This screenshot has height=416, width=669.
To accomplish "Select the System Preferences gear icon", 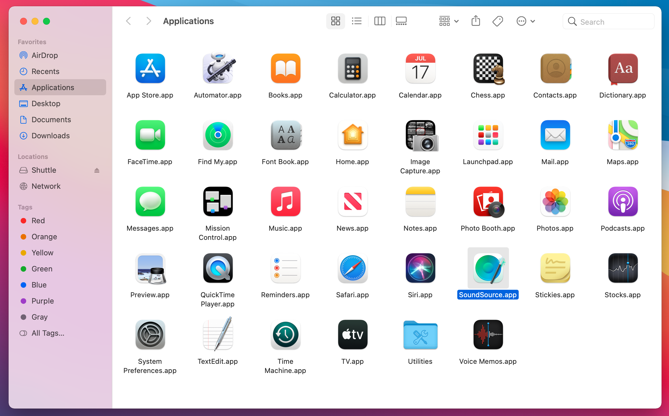I will pyautogui.click(x=150, y=335).
